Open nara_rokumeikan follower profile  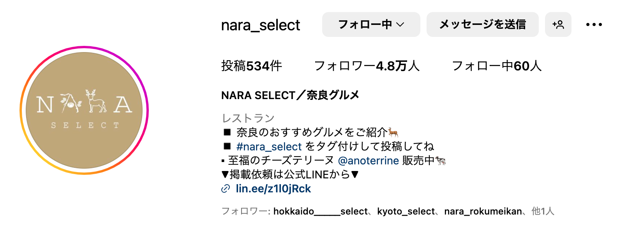click(483, 211)
